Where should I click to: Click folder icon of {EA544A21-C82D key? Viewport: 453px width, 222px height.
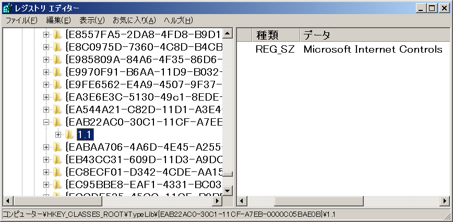[57, 109]
